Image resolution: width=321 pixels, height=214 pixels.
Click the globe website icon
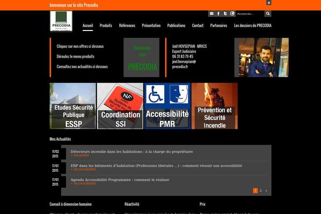(232, 13)
